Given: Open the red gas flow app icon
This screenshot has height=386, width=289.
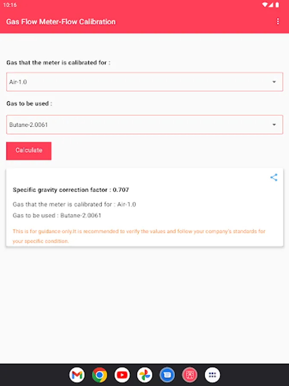Looking at the screenshot, I should pos(190,375).
